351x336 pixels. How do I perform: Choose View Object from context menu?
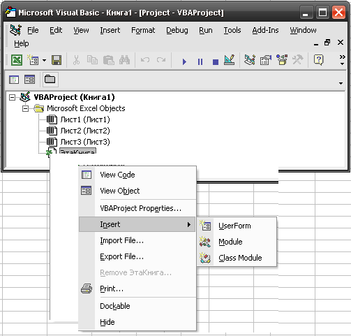[137, 191]
